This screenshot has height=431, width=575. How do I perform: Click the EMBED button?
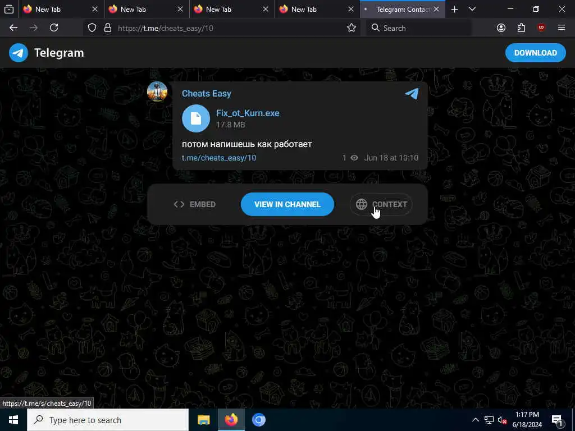pyautogui.click(x=194, y=204)
